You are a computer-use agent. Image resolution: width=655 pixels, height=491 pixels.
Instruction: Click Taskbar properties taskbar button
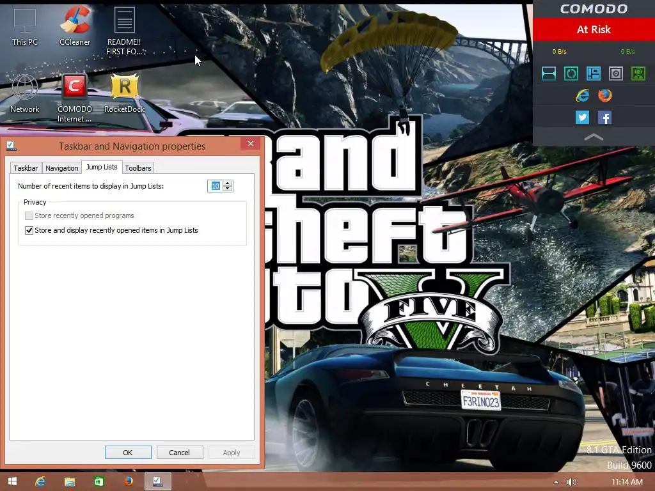coord(158,481)
